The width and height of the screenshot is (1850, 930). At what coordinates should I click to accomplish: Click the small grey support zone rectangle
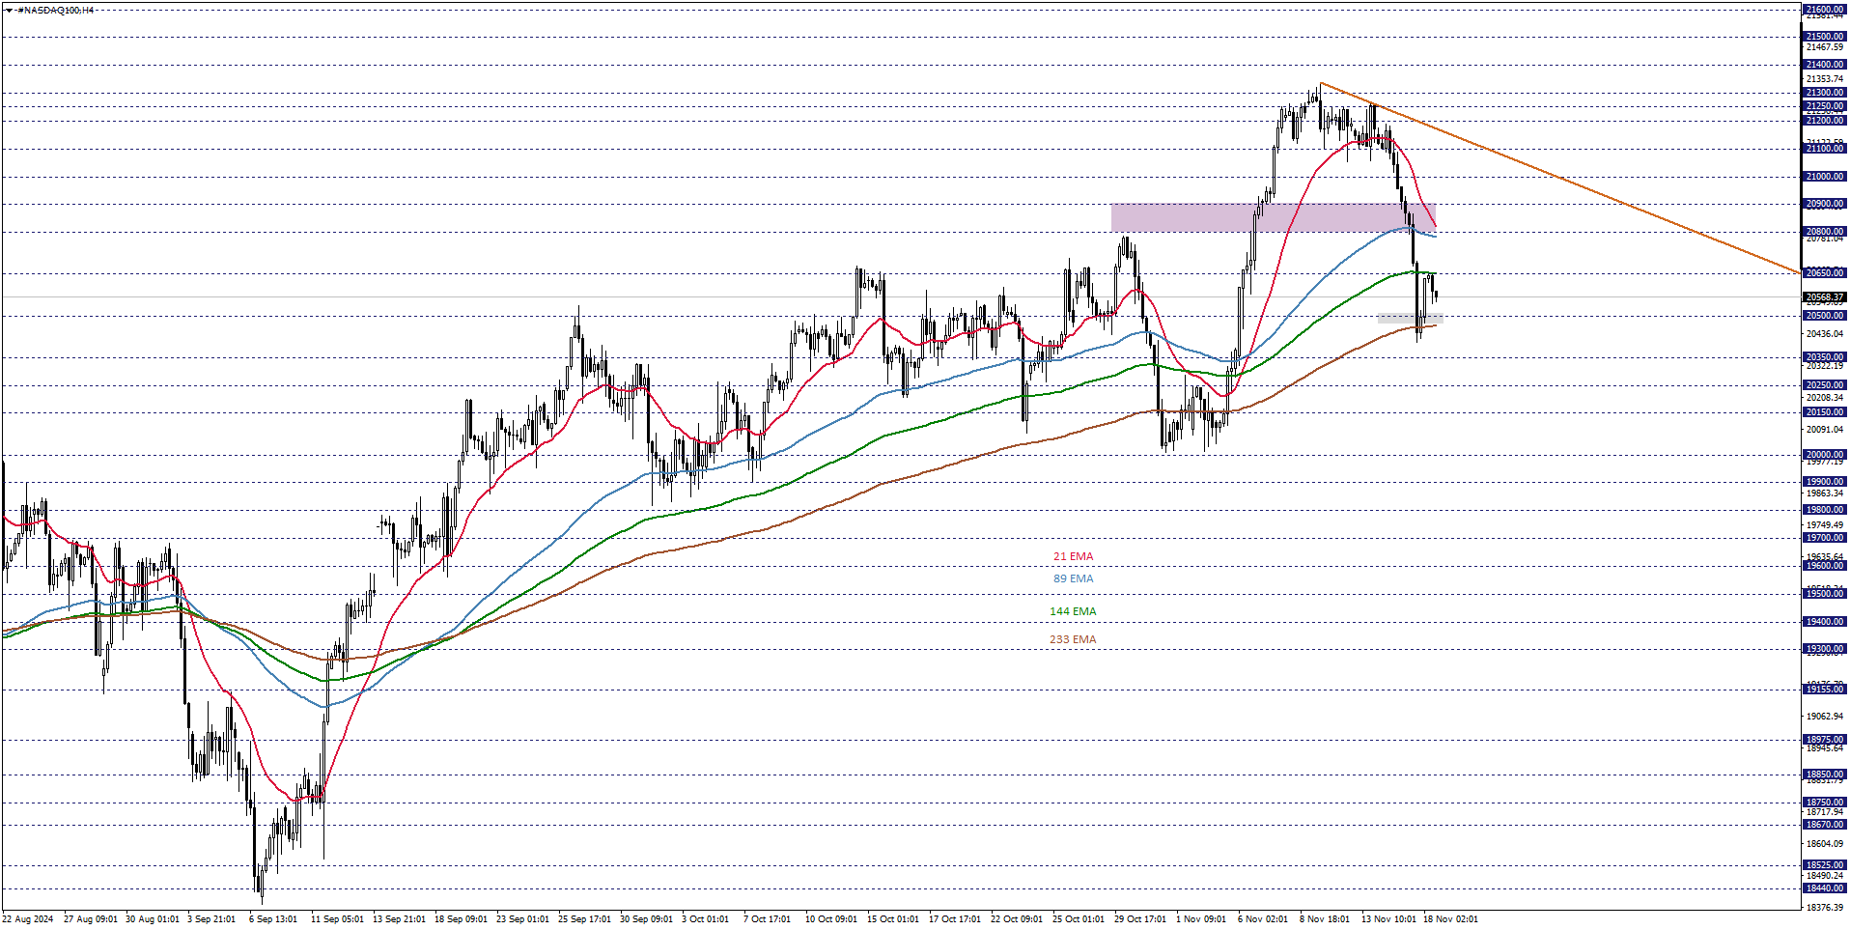point(1410,319)
